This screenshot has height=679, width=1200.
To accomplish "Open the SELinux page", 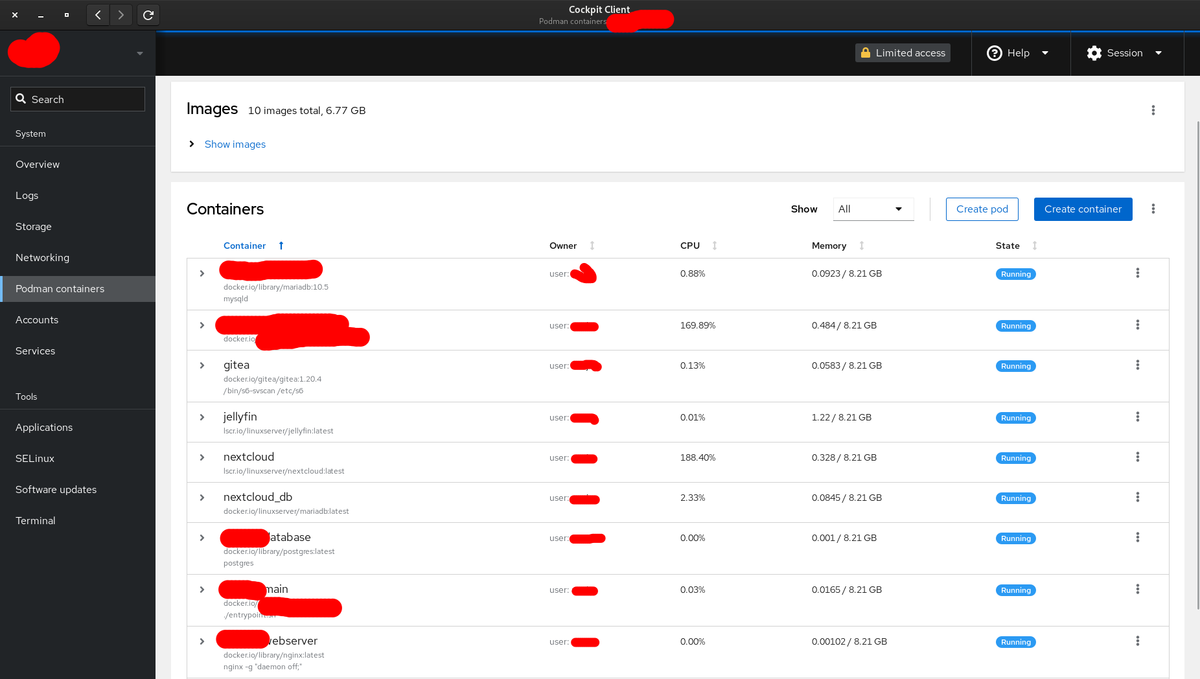I will pyautogui.click(x=78, y=459).
